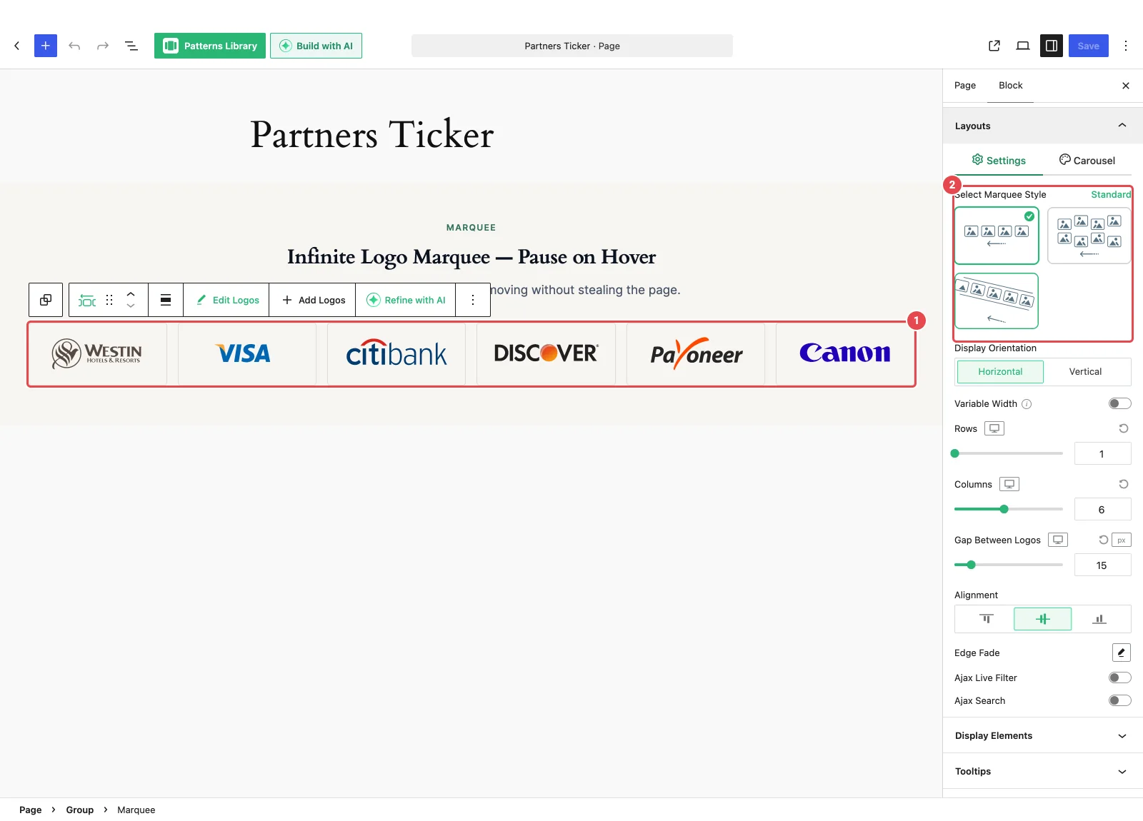Open the Patterns Library
The height and width of the screenshot is (821, 1143).
coord(210,46)
